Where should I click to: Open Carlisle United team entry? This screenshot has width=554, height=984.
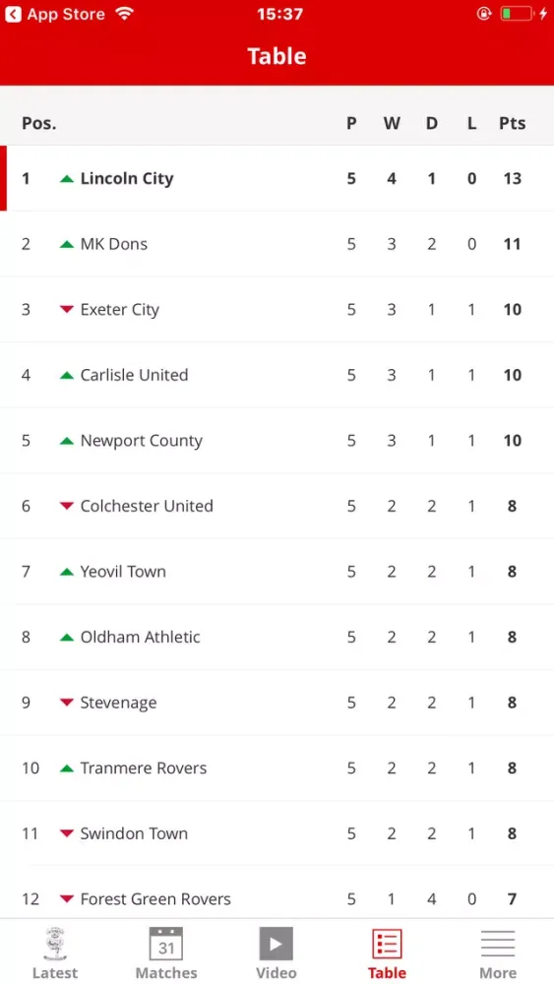tap(134, 375)
